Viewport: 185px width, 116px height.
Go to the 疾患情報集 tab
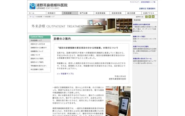(102, 13)
